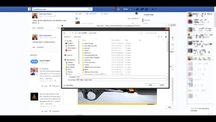Click the Home link in Facebook header
Image resolution: width=216 pixels, height=122 pixels.
tap(125, 9)
